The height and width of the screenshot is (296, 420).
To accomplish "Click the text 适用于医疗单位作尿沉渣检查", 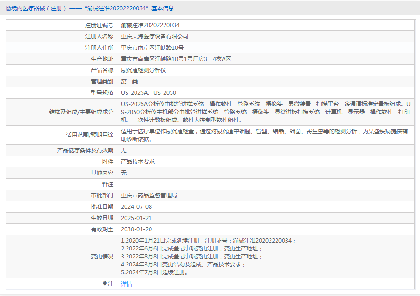I will tap(264, 135).
